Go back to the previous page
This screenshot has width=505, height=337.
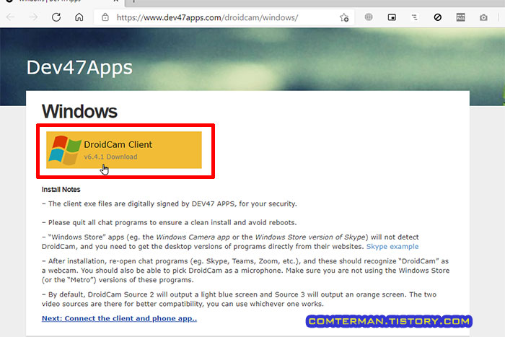(10, 17)
